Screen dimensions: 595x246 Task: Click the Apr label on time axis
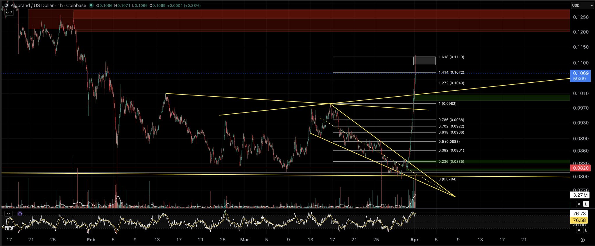[414, 240]
